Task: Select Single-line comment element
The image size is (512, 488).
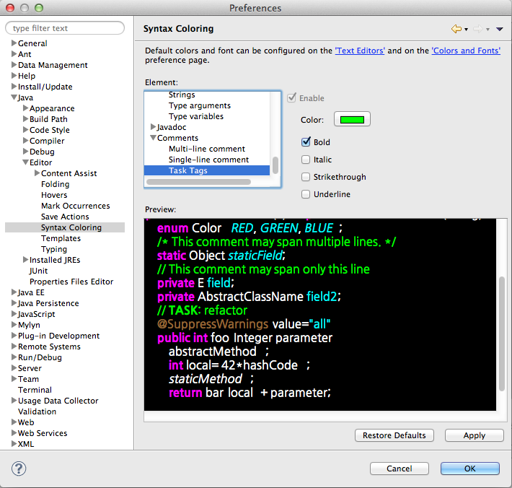Action: point(208,160)
